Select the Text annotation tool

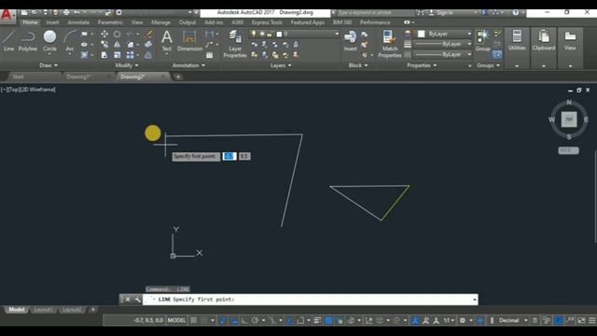pos(166,41)
